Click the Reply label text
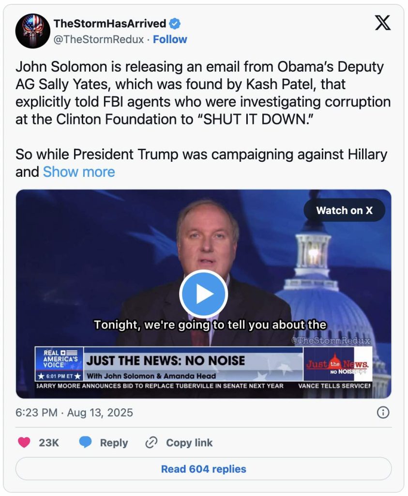This screenshot has width=408, height=496. point(114,443)
